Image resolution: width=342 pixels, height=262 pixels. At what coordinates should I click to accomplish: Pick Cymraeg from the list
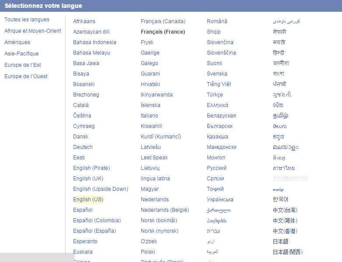click(84, 126)
